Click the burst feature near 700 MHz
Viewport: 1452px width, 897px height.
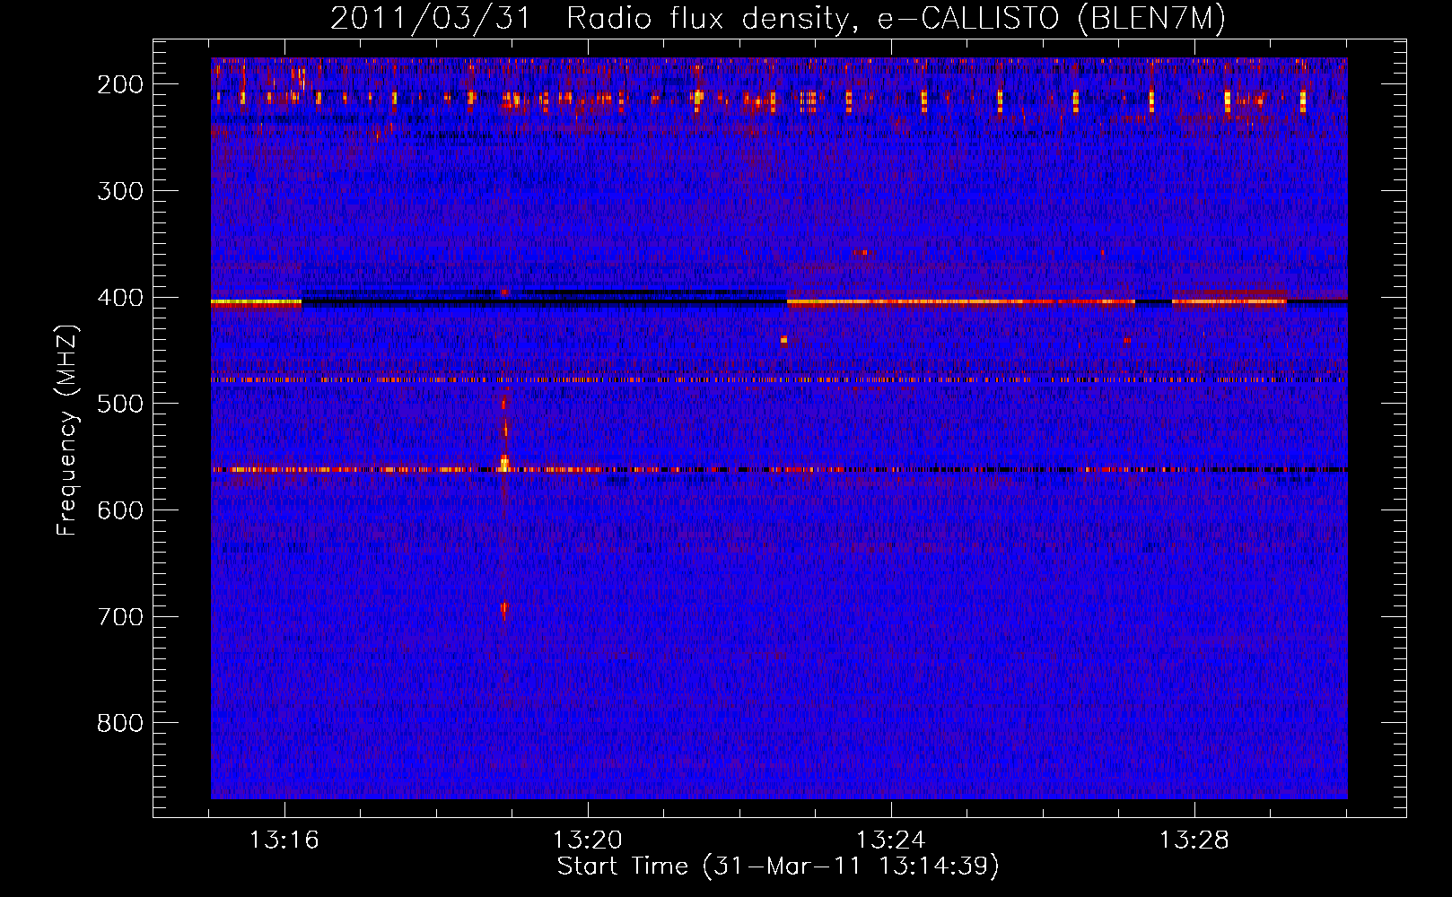pyautogui.click(x=504, y=610)
